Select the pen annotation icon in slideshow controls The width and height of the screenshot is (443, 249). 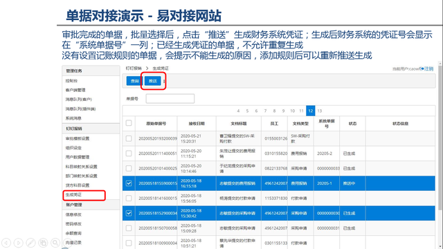coord(30,243)
